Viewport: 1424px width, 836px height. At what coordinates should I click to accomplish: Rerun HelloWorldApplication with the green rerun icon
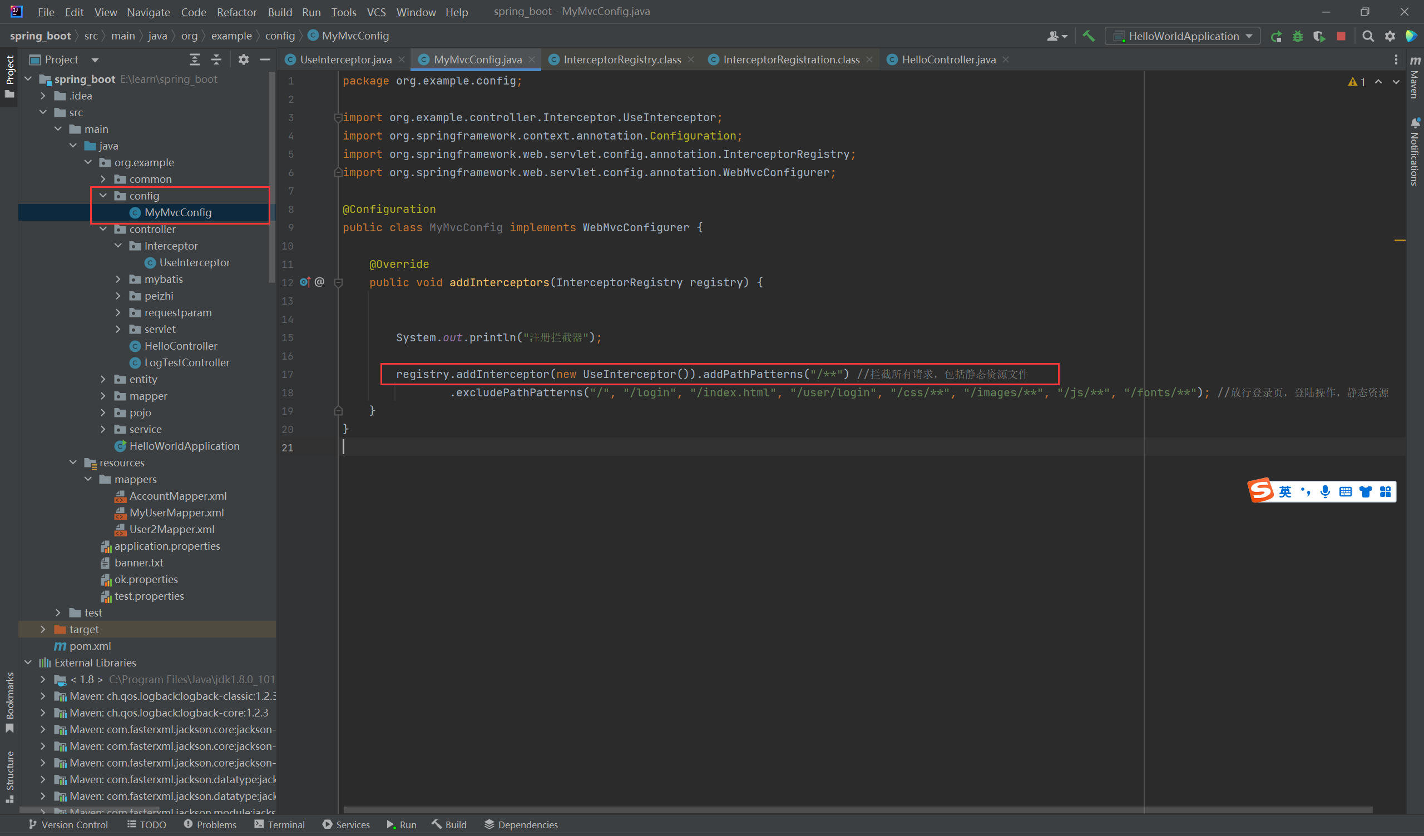click(x=1276, y=36)
